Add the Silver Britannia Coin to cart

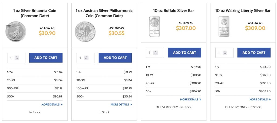point(46,58)
